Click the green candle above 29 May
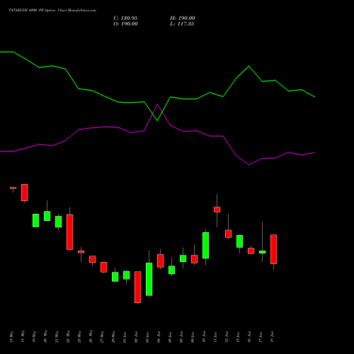The height and width of the screenshot is (354, 354). 115,277
